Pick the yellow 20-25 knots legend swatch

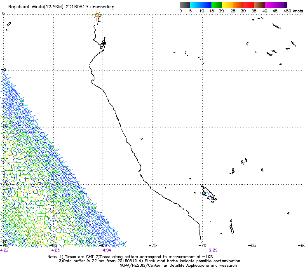[228, 5]
